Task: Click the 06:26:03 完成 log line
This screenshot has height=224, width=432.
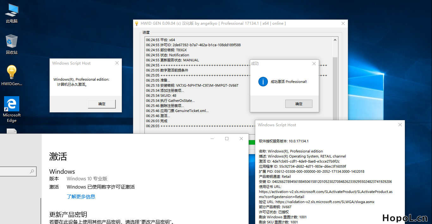Action: (x=157, y=121)
